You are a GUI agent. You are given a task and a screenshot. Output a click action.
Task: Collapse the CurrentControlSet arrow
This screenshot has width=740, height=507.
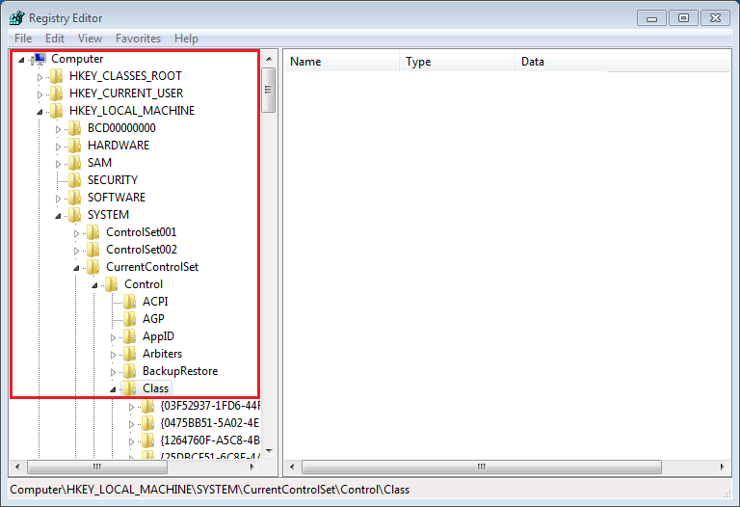click(76, 268)
